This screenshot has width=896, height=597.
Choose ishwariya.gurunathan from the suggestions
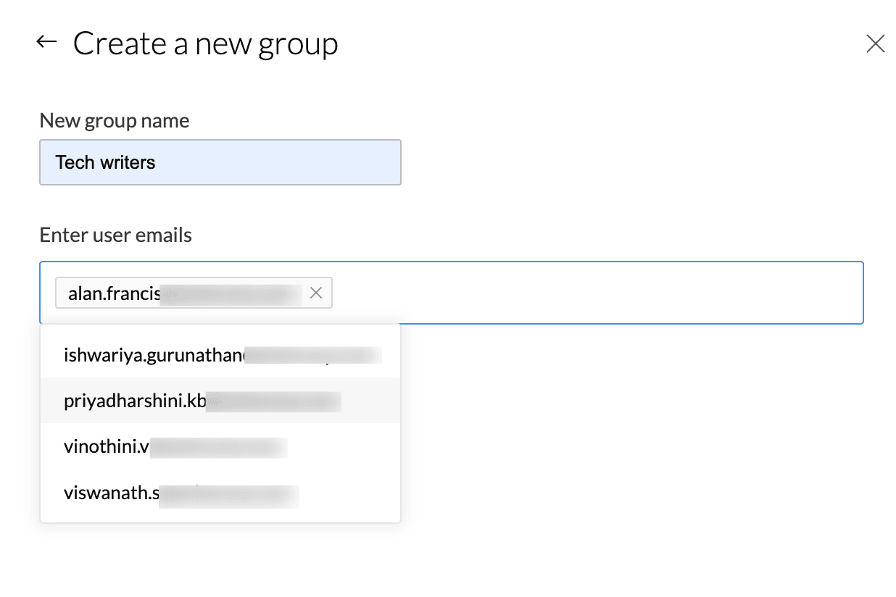(x=154, y=355)
